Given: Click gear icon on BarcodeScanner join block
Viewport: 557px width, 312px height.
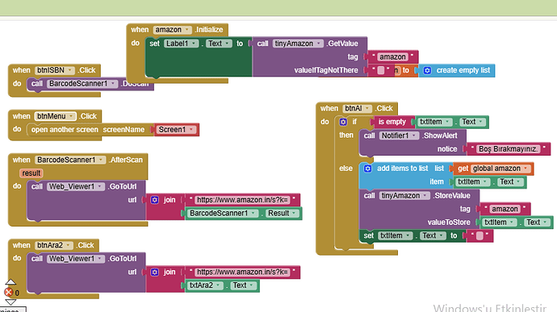Looking at the screenshot, I should pyautogui.click(x=154, y=200).
